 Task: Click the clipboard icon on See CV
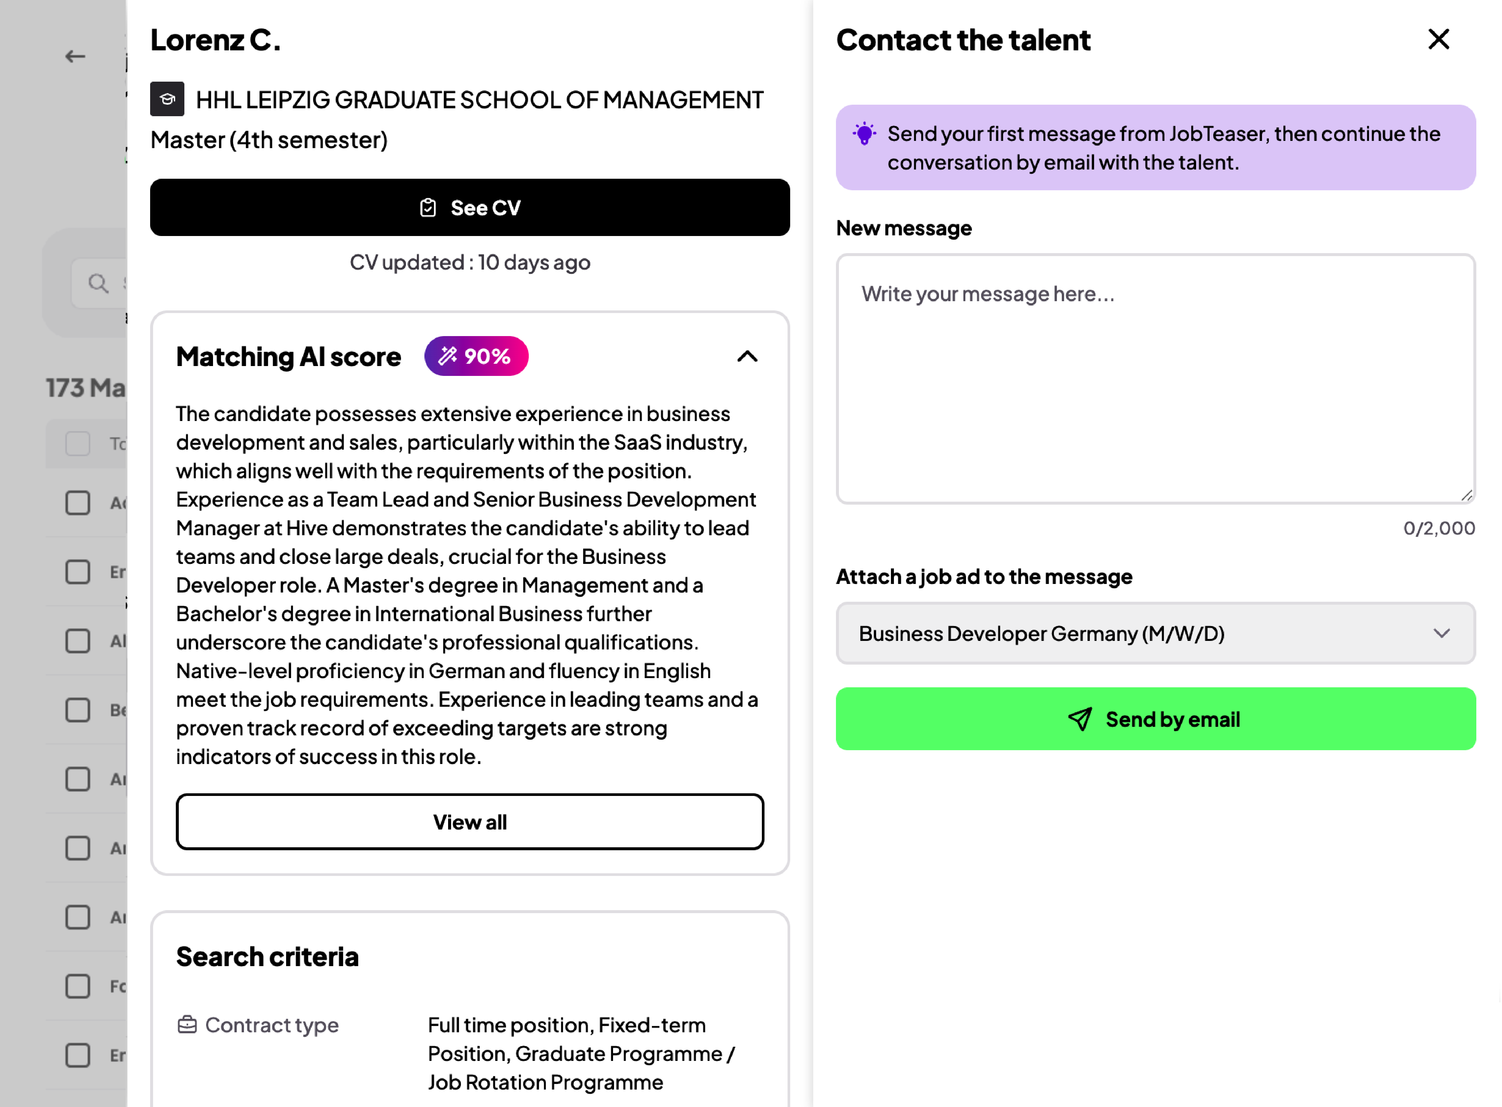pyautogui.click(x=428, y=208)
